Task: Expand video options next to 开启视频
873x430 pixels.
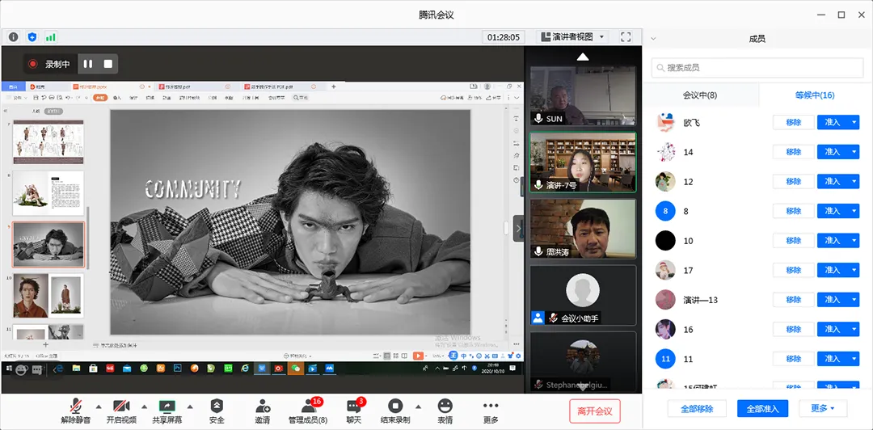Action: pyautogui.click(x=144, y=406)
